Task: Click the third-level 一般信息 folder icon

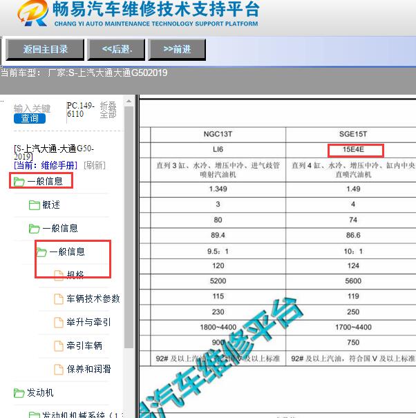Action: click(41, 252)
